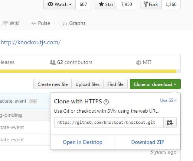Click the MIT license scale icon
Image resolution: width=193 pixels, height=161 pixels.
tap(138, 62)
